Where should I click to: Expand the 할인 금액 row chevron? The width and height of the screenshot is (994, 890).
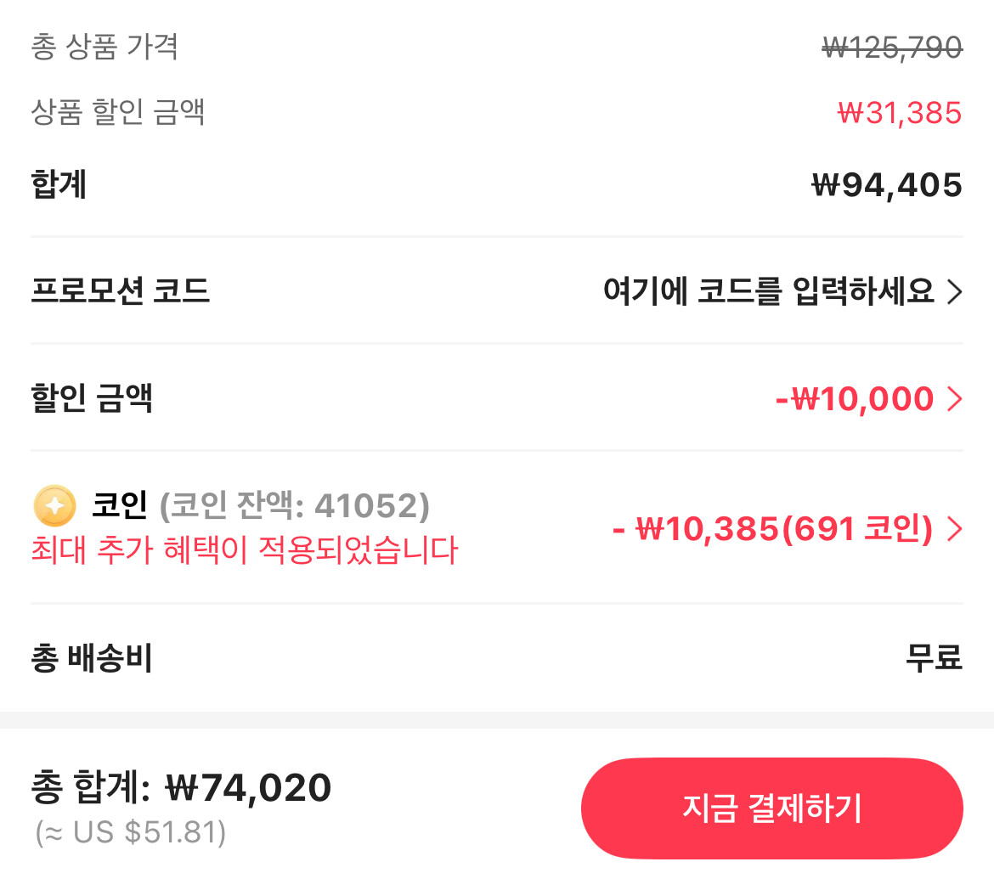955,398
